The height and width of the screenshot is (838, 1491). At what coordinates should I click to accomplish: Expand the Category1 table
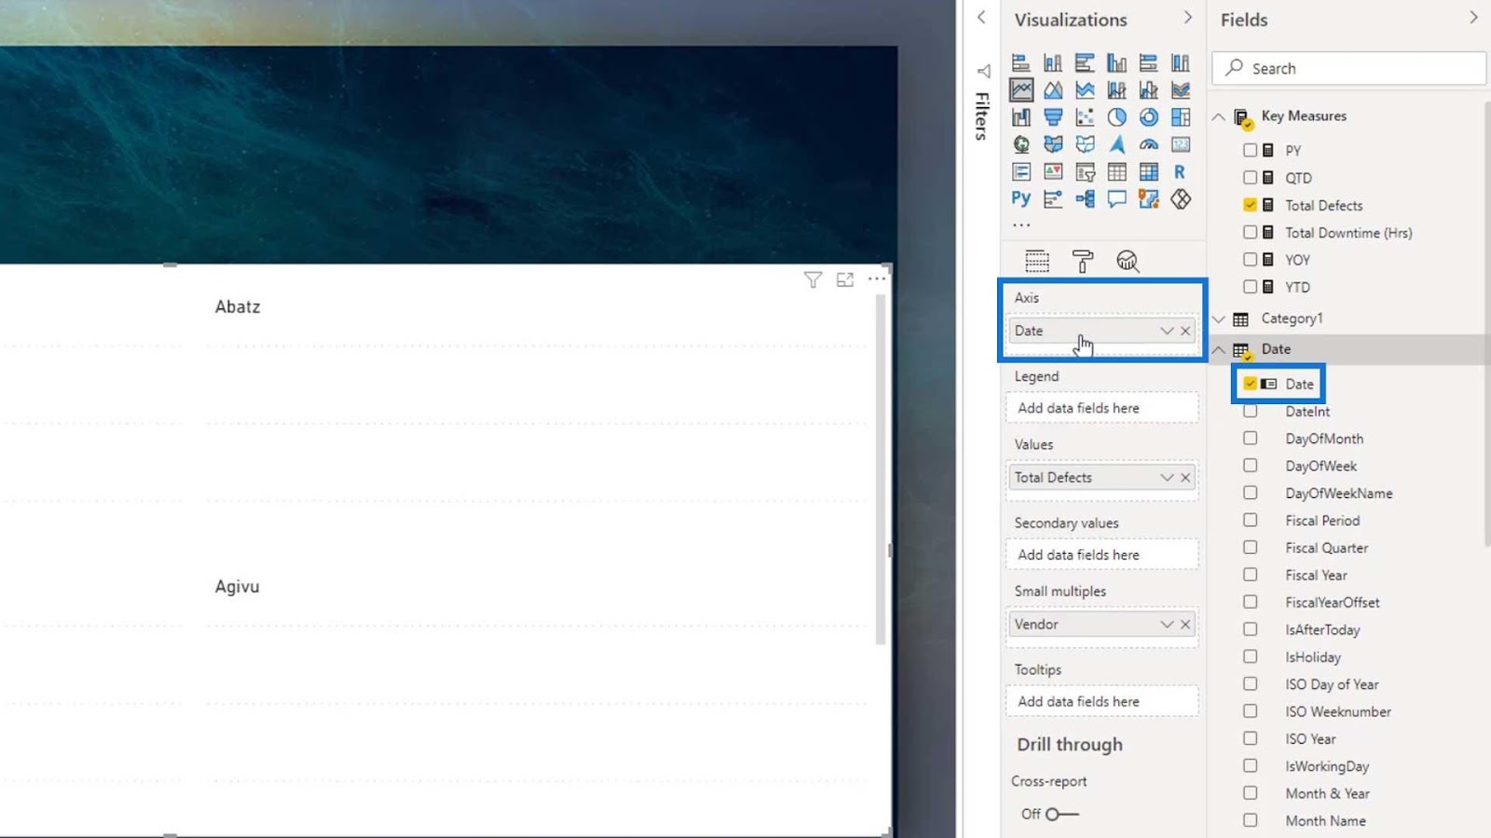point(1219,318)
